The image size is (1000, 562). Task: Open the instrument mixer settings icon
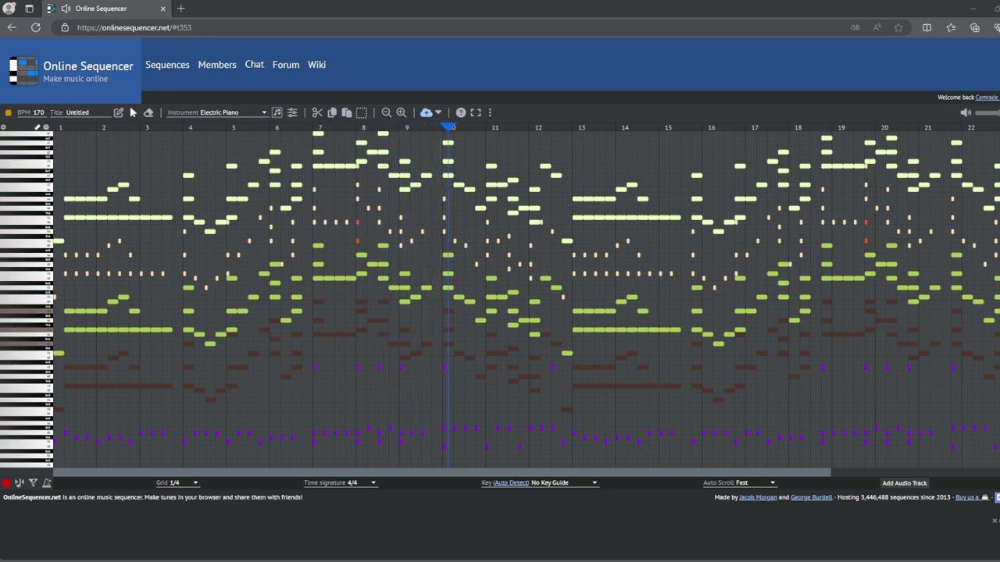[292, 112]
